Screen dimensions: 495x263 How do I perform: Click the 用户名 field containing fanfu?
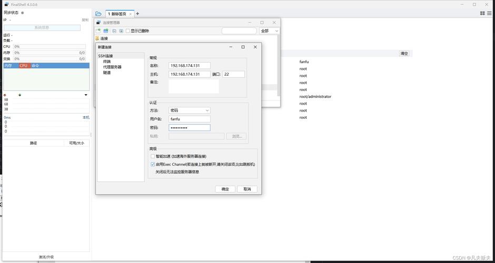pos(190,119)
